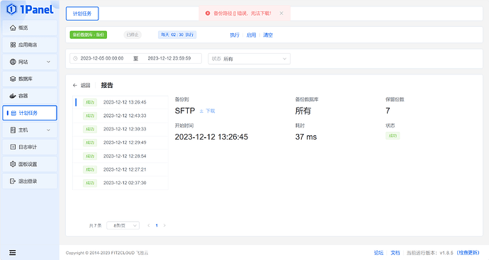Click the 退出登录 logout icon
Viewport: 489px width, 260px height.
(x=13, y=181)
